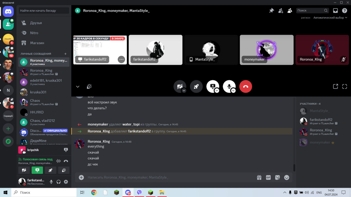Open Viber from Windows taskbar
This screenshot has height=197, width=351.
coord(139,192)
